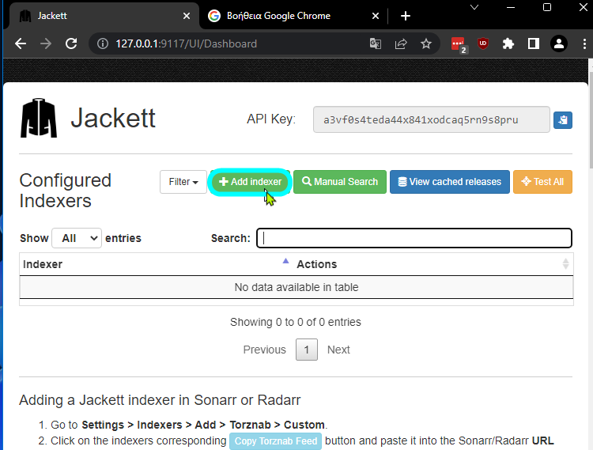This screenshot has width=593, height=450.
Task: Click the address bar URL
Action: (186, 43)
